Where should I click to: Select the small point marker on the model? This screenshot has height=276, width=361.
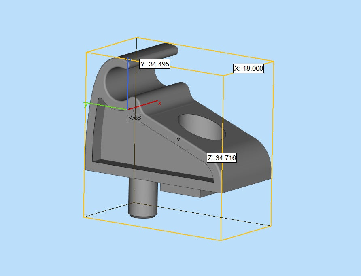click(178, 139)
